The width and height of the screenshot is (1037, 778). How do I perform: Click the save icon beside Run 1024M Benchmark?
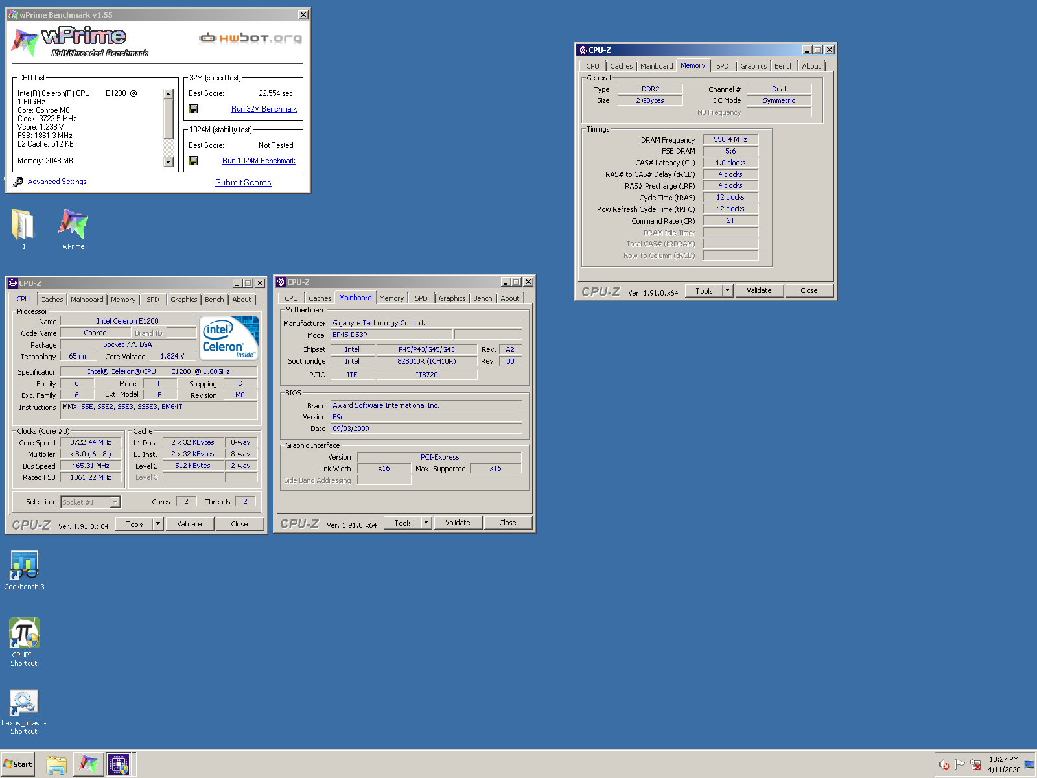click(x=193, y=161)
